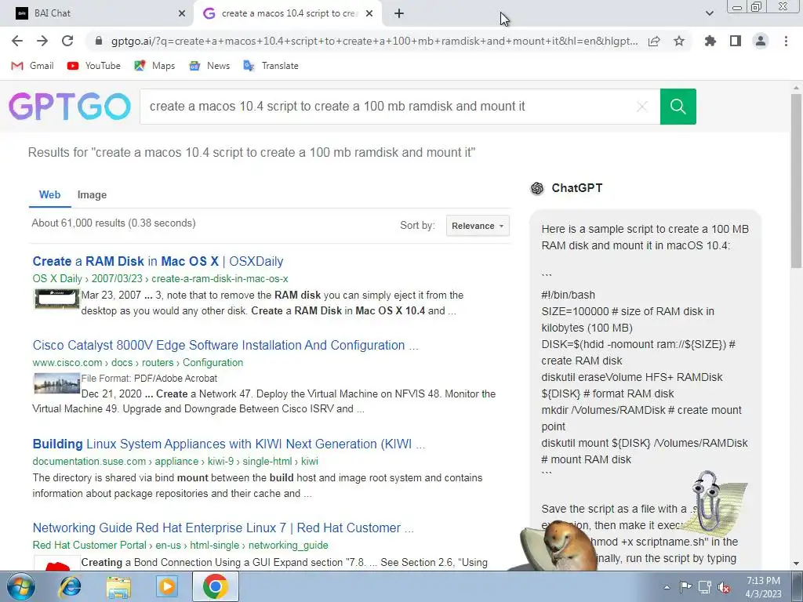
Task: Share this page via share icon
Action: coord(654,41)
